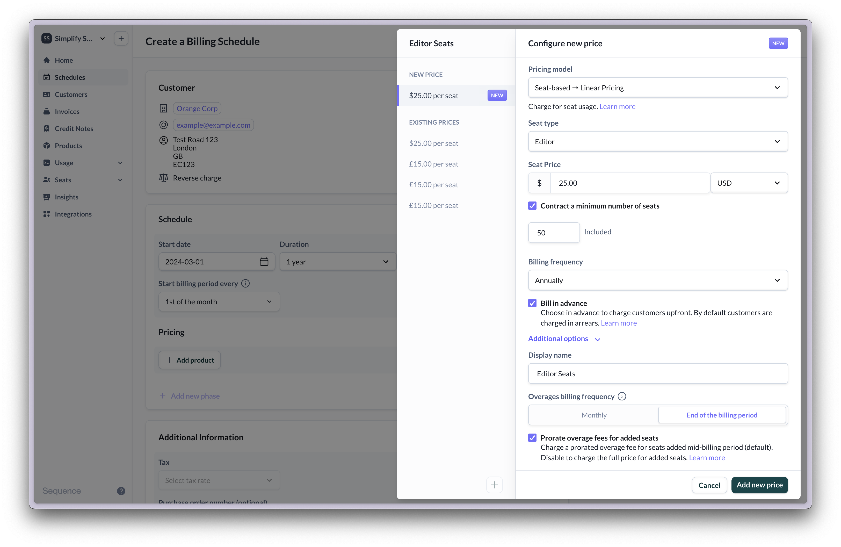841x547 pixels.
Task: Open the Pricing model dropdown
Action: coord(657,88)
